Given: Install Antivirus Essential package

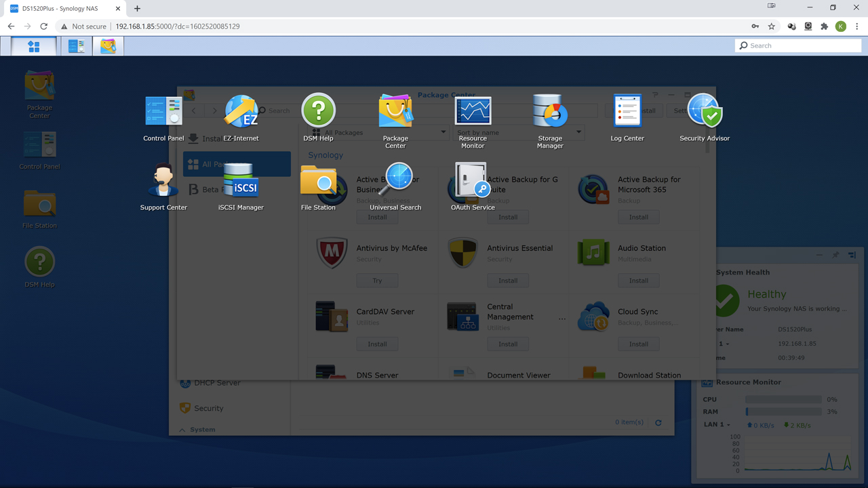Looking at the screenshot, I should pyautogui.click(x=508, y=280).
